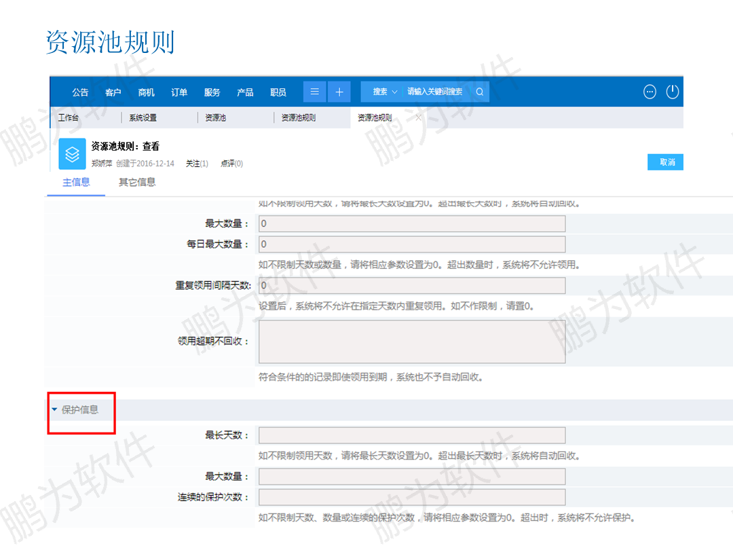The image size is (733, 550).
Task: Click the 保护信息 最大数量 input field
Action: pyautogui.click(x=412, y=476)
